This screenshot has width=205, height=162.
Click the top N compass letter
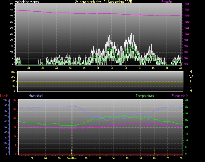(191, 72)
